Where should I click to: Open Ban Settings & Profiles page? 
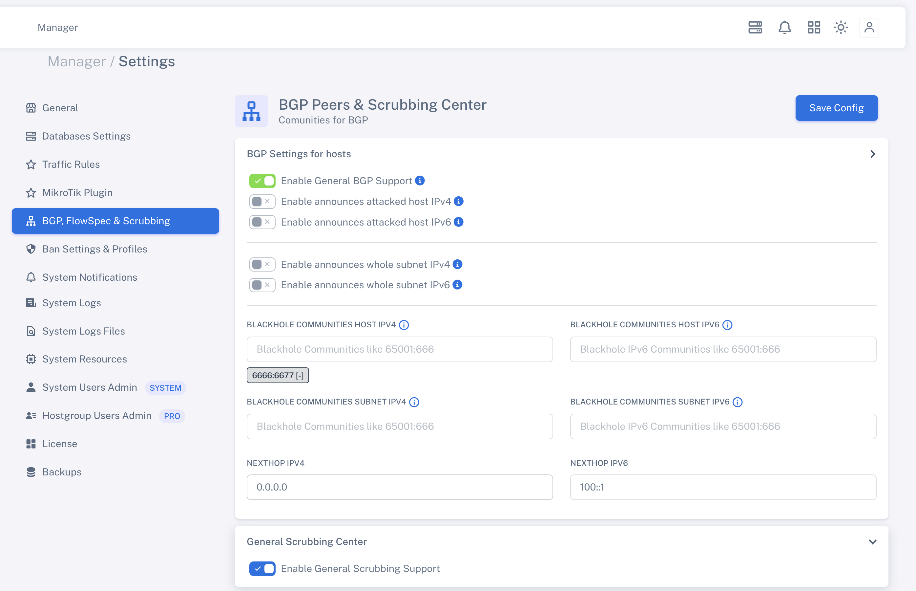pos(94,249)
